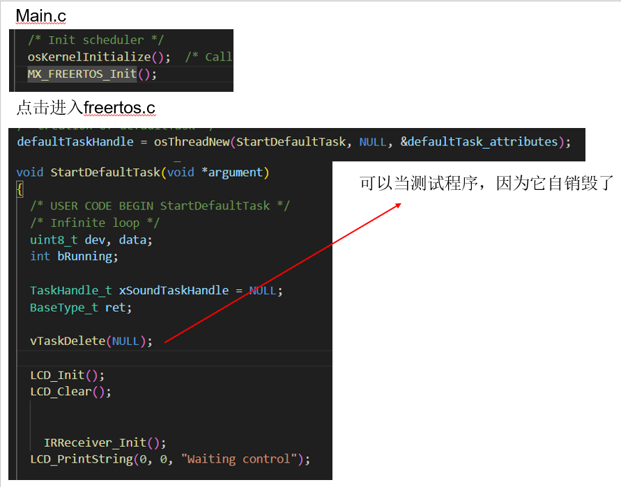
Task: Click the LCD_Clear() call
Action: click(70, 392)
